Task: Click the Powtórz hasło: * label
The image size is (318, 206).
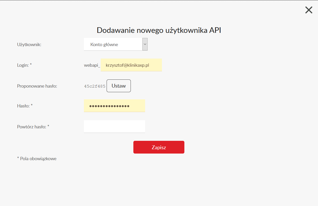Action: pyautogui.click(x=33, y=127)
